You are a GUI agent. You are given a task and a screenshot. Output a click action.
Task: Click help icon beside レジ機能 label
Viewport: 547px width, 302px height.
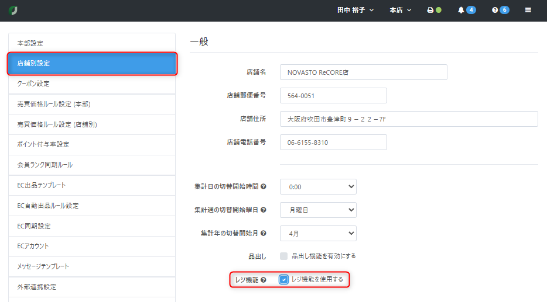tap(264, 280)
